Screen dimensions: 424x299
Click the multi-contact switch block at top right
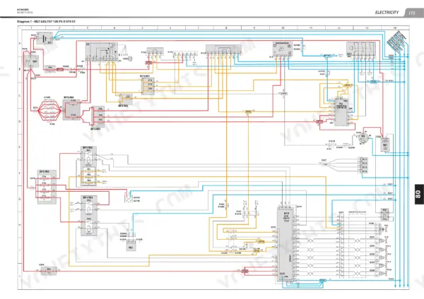361,49
